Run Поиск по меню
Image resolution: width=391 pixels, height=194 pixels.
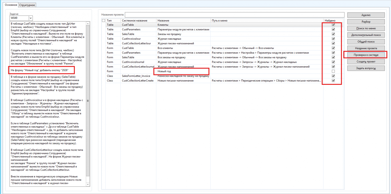click(x=366, y=28)
